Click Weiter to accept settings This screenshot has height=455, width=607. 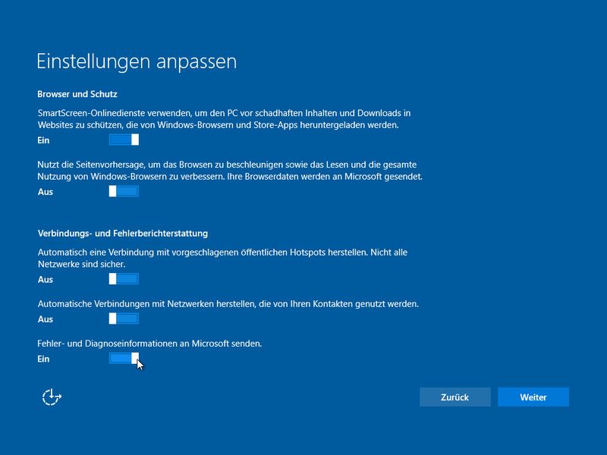(x=533, y=397)
